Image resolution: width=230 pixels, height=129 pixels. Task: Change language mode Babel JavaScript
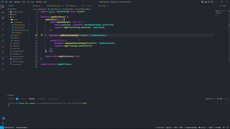click(191, 128)
